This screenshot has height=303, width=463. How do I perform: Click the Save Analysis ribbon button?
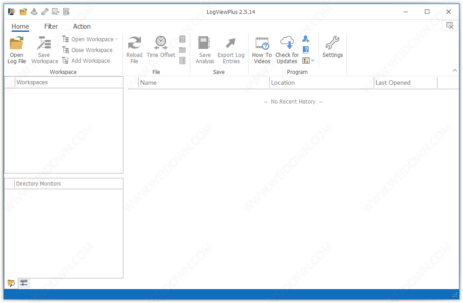coord(205,50)
